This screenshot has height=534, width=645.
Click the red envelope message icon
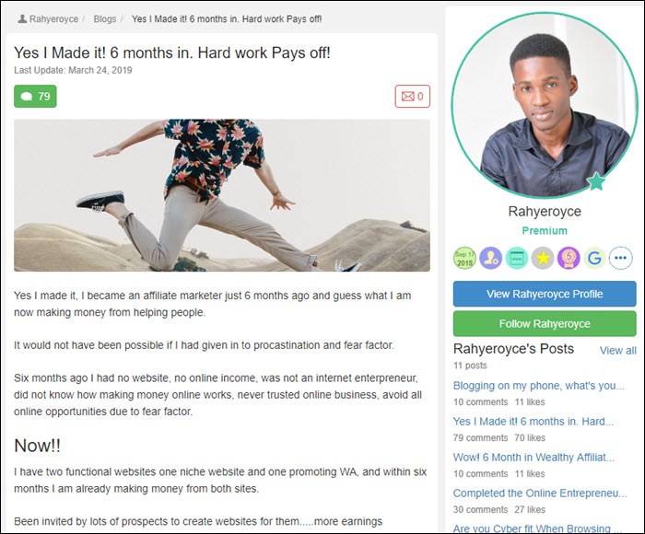tap(412, 96)
